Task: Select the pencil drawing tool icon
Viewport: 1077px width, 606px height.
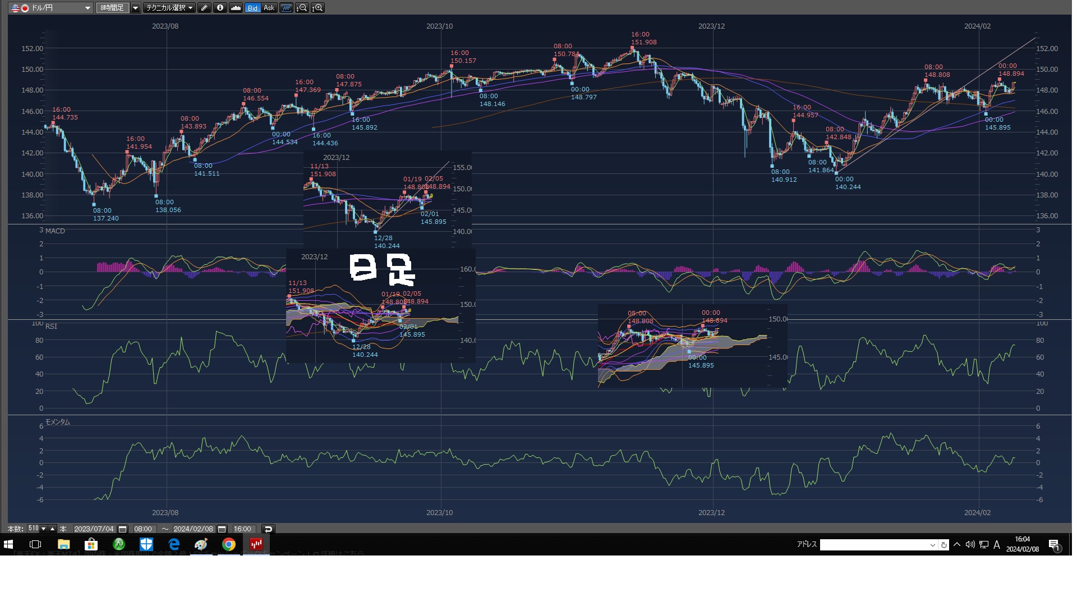Action: (204, 8)
